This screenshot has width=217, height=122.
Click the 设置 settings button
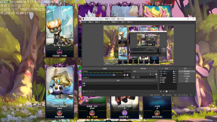pyautogui.click(x=187, y=79)
